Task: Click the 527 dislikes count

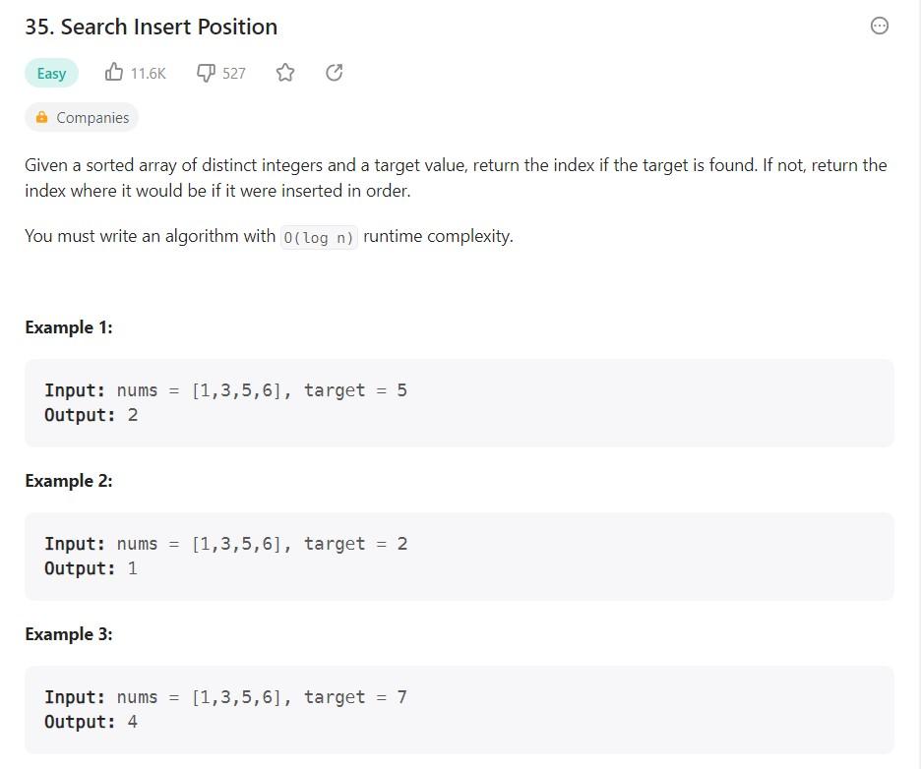Action: tap(234, 74)
